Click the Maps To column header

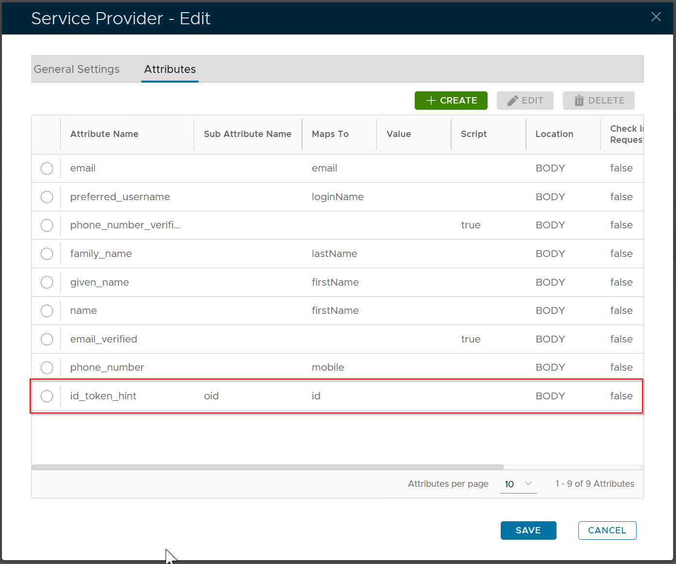[330, 134]
